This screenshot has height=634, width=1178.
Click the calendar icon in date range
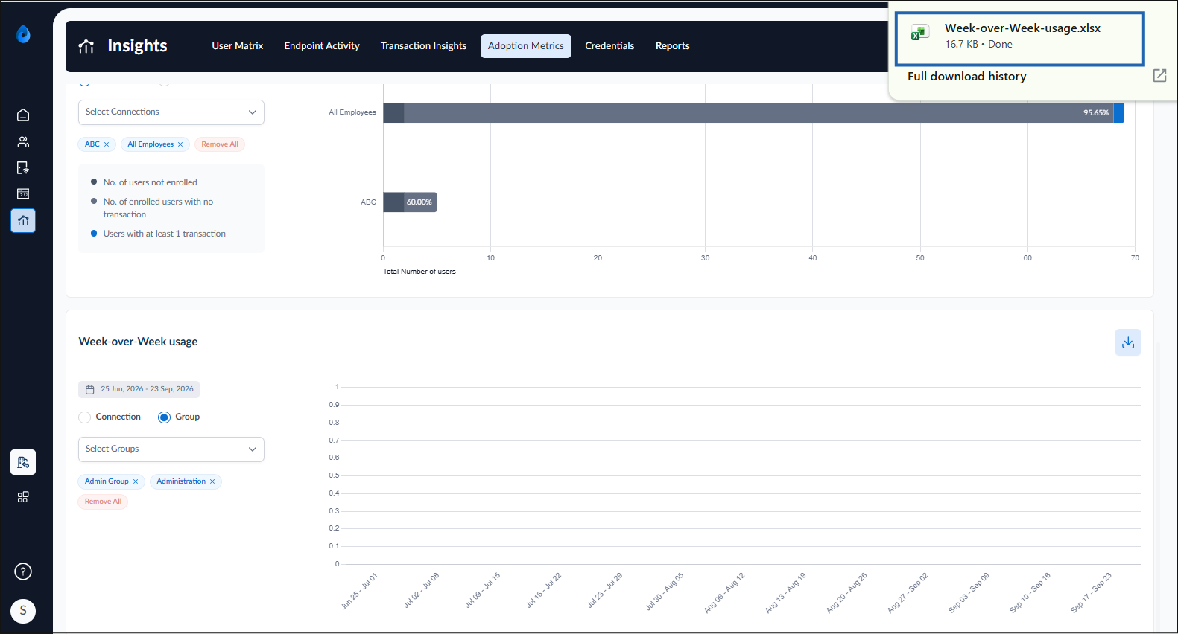90,389
